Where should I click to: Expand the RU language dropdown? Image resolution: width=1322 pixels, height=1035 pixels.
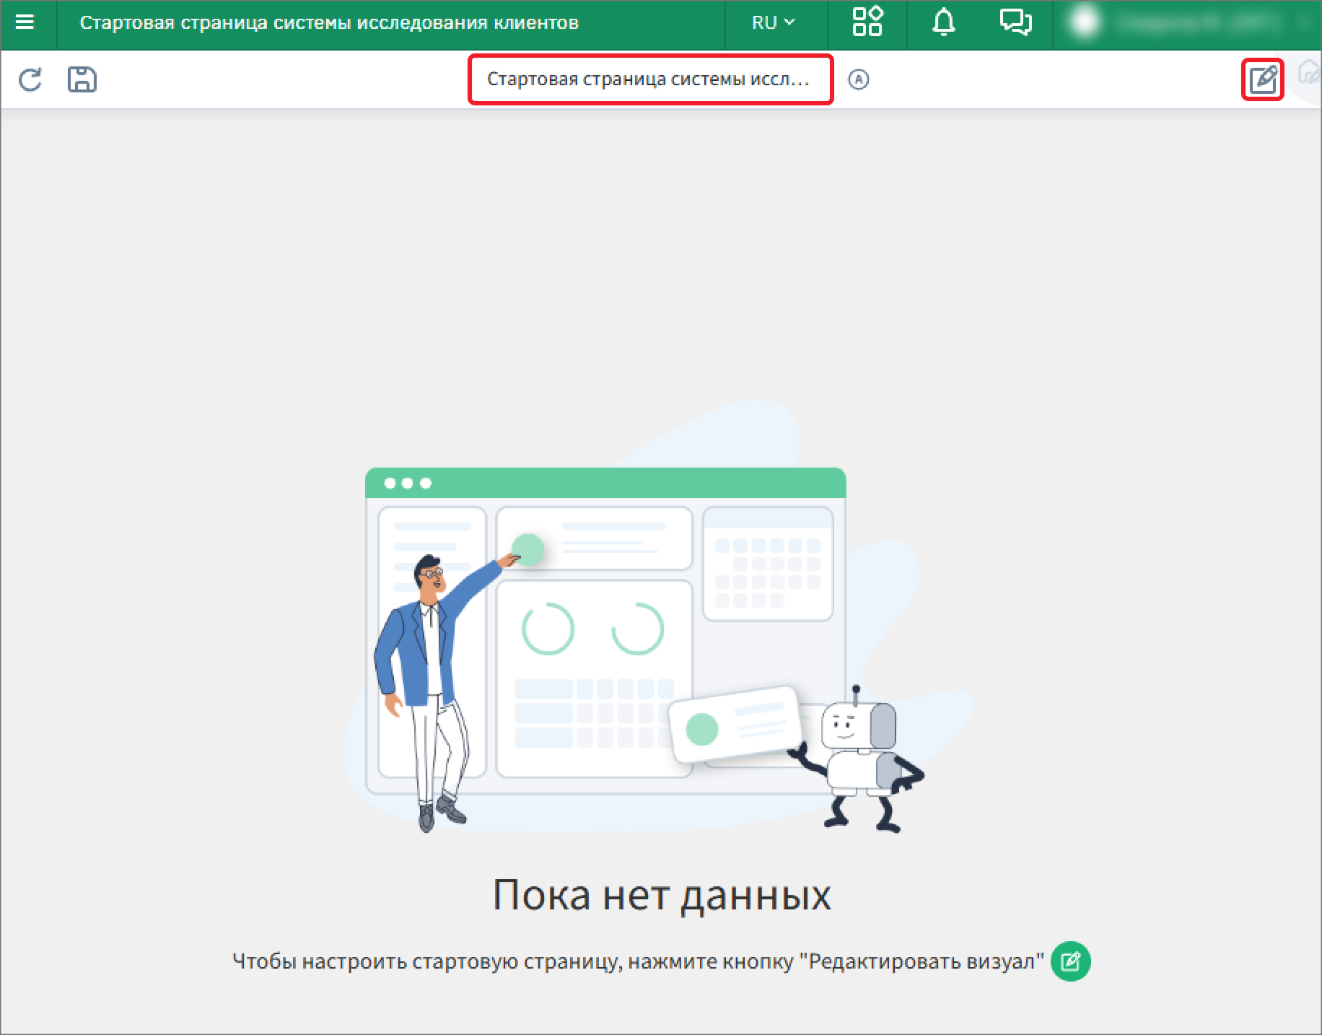pos(773,22)
